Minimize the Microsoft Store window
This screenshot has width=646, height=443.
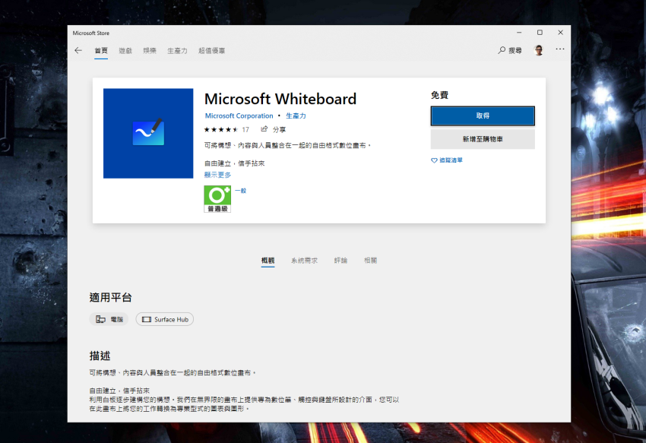tap(519, 33)
